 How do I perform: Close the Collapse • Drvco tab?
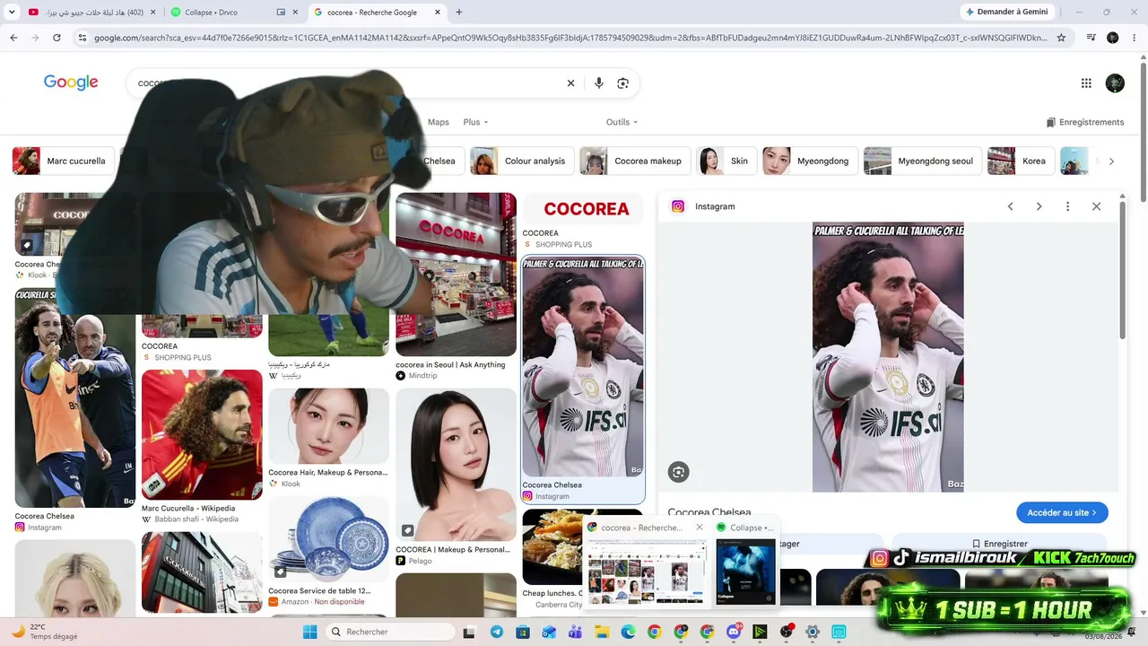[295, 13]
